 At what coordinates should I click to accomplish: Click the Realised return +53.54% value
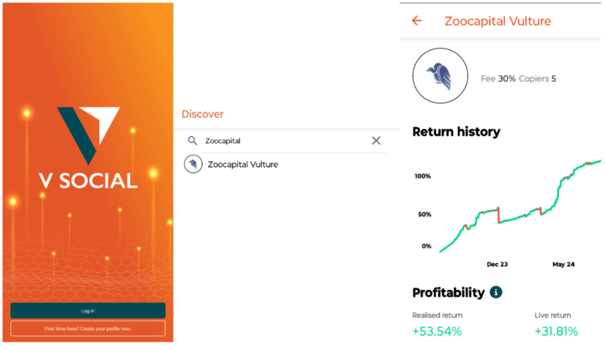pyautogui.click(x=437, y=331)
